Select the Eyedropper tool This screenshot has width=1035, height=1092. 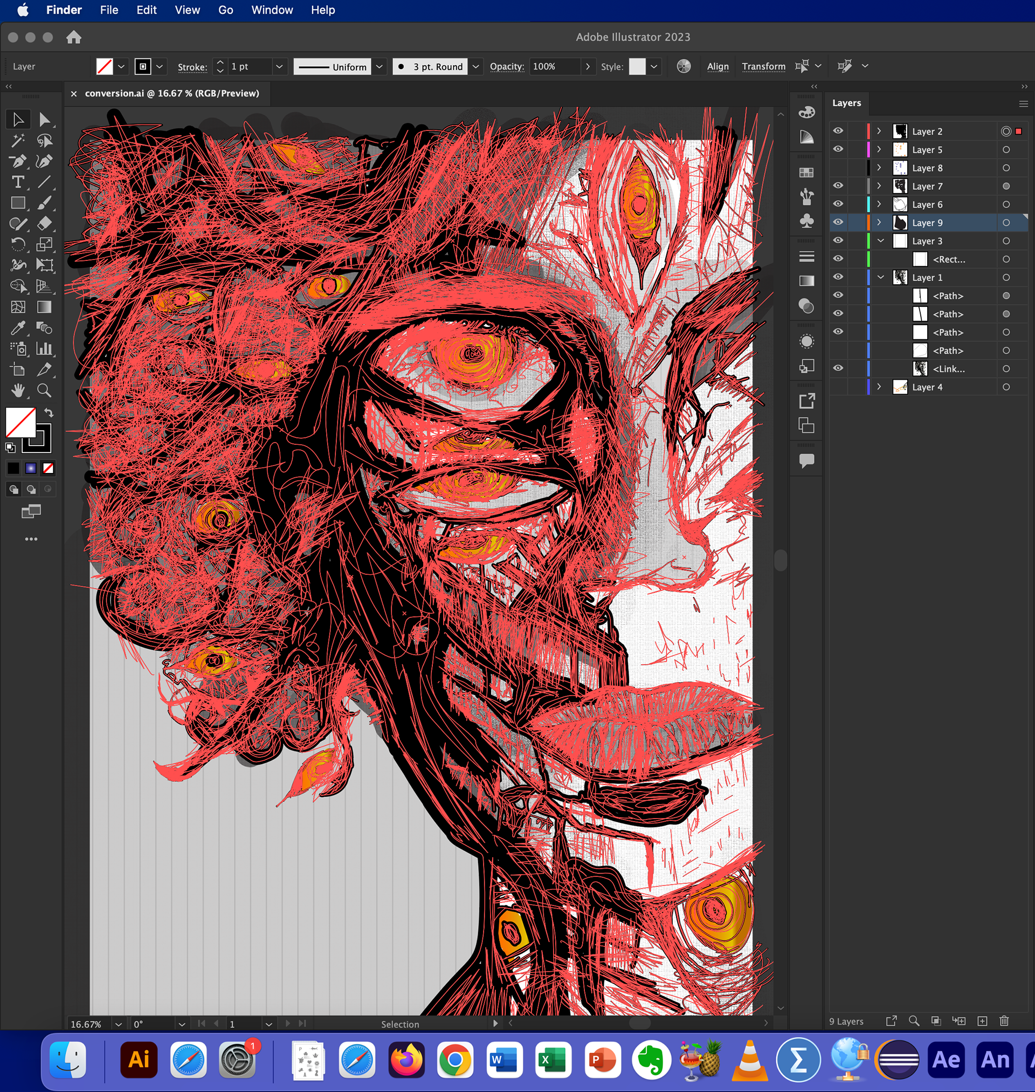pos(18,328)
